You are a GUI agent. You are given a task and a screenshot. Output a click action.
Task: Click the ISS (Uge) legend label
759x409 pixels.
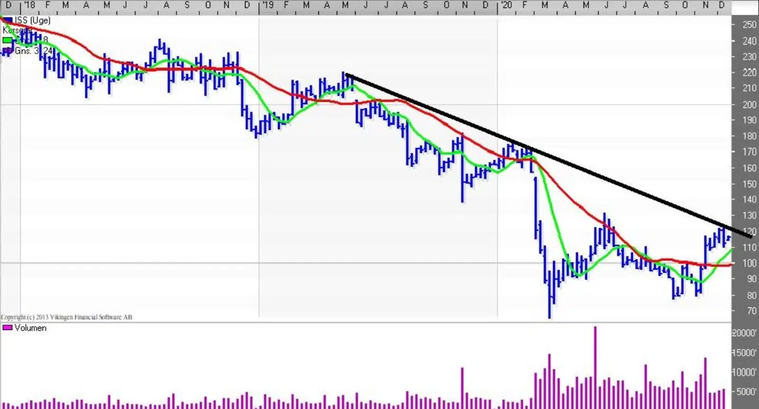pos(32,21)
